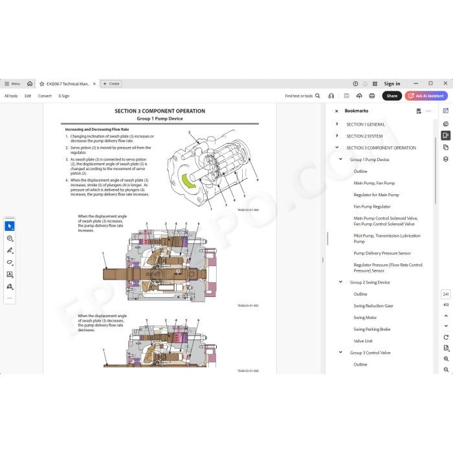Click the Create new tab button
Viewport: 453px width, 453px height.
tap(111, 83)
